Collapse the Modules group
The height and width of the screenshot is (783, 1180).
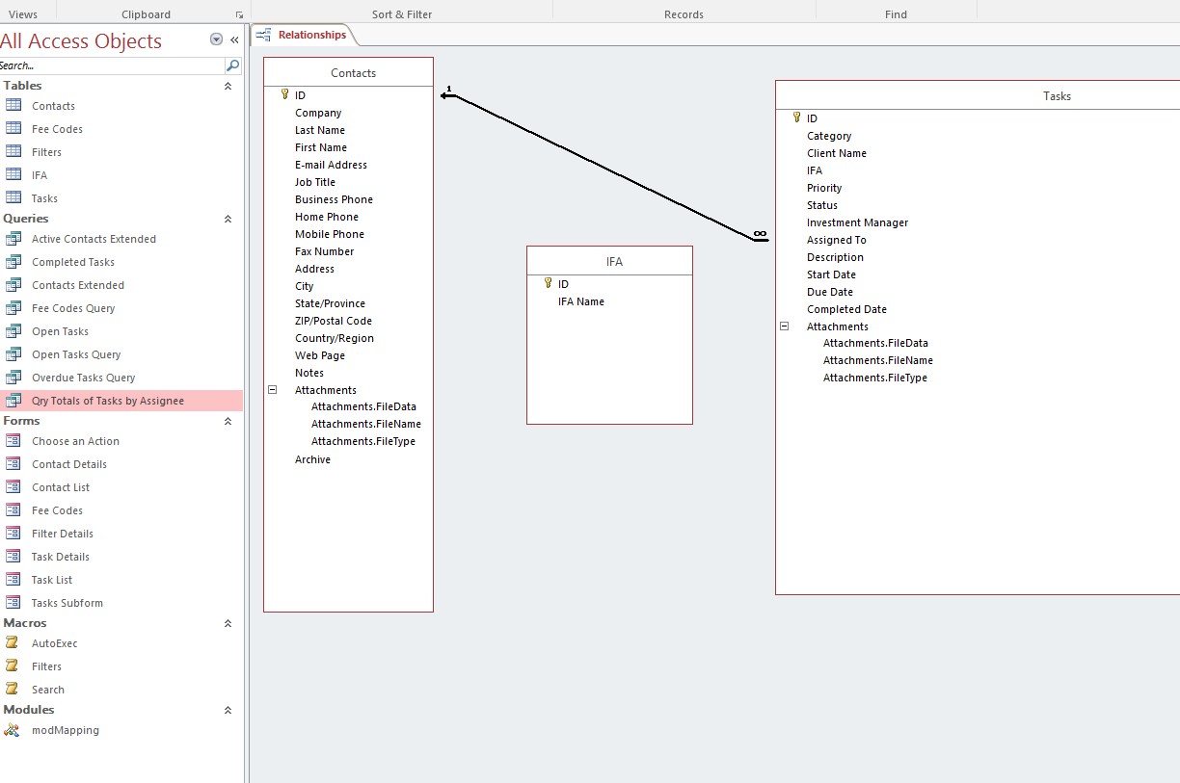pos(228,710)
